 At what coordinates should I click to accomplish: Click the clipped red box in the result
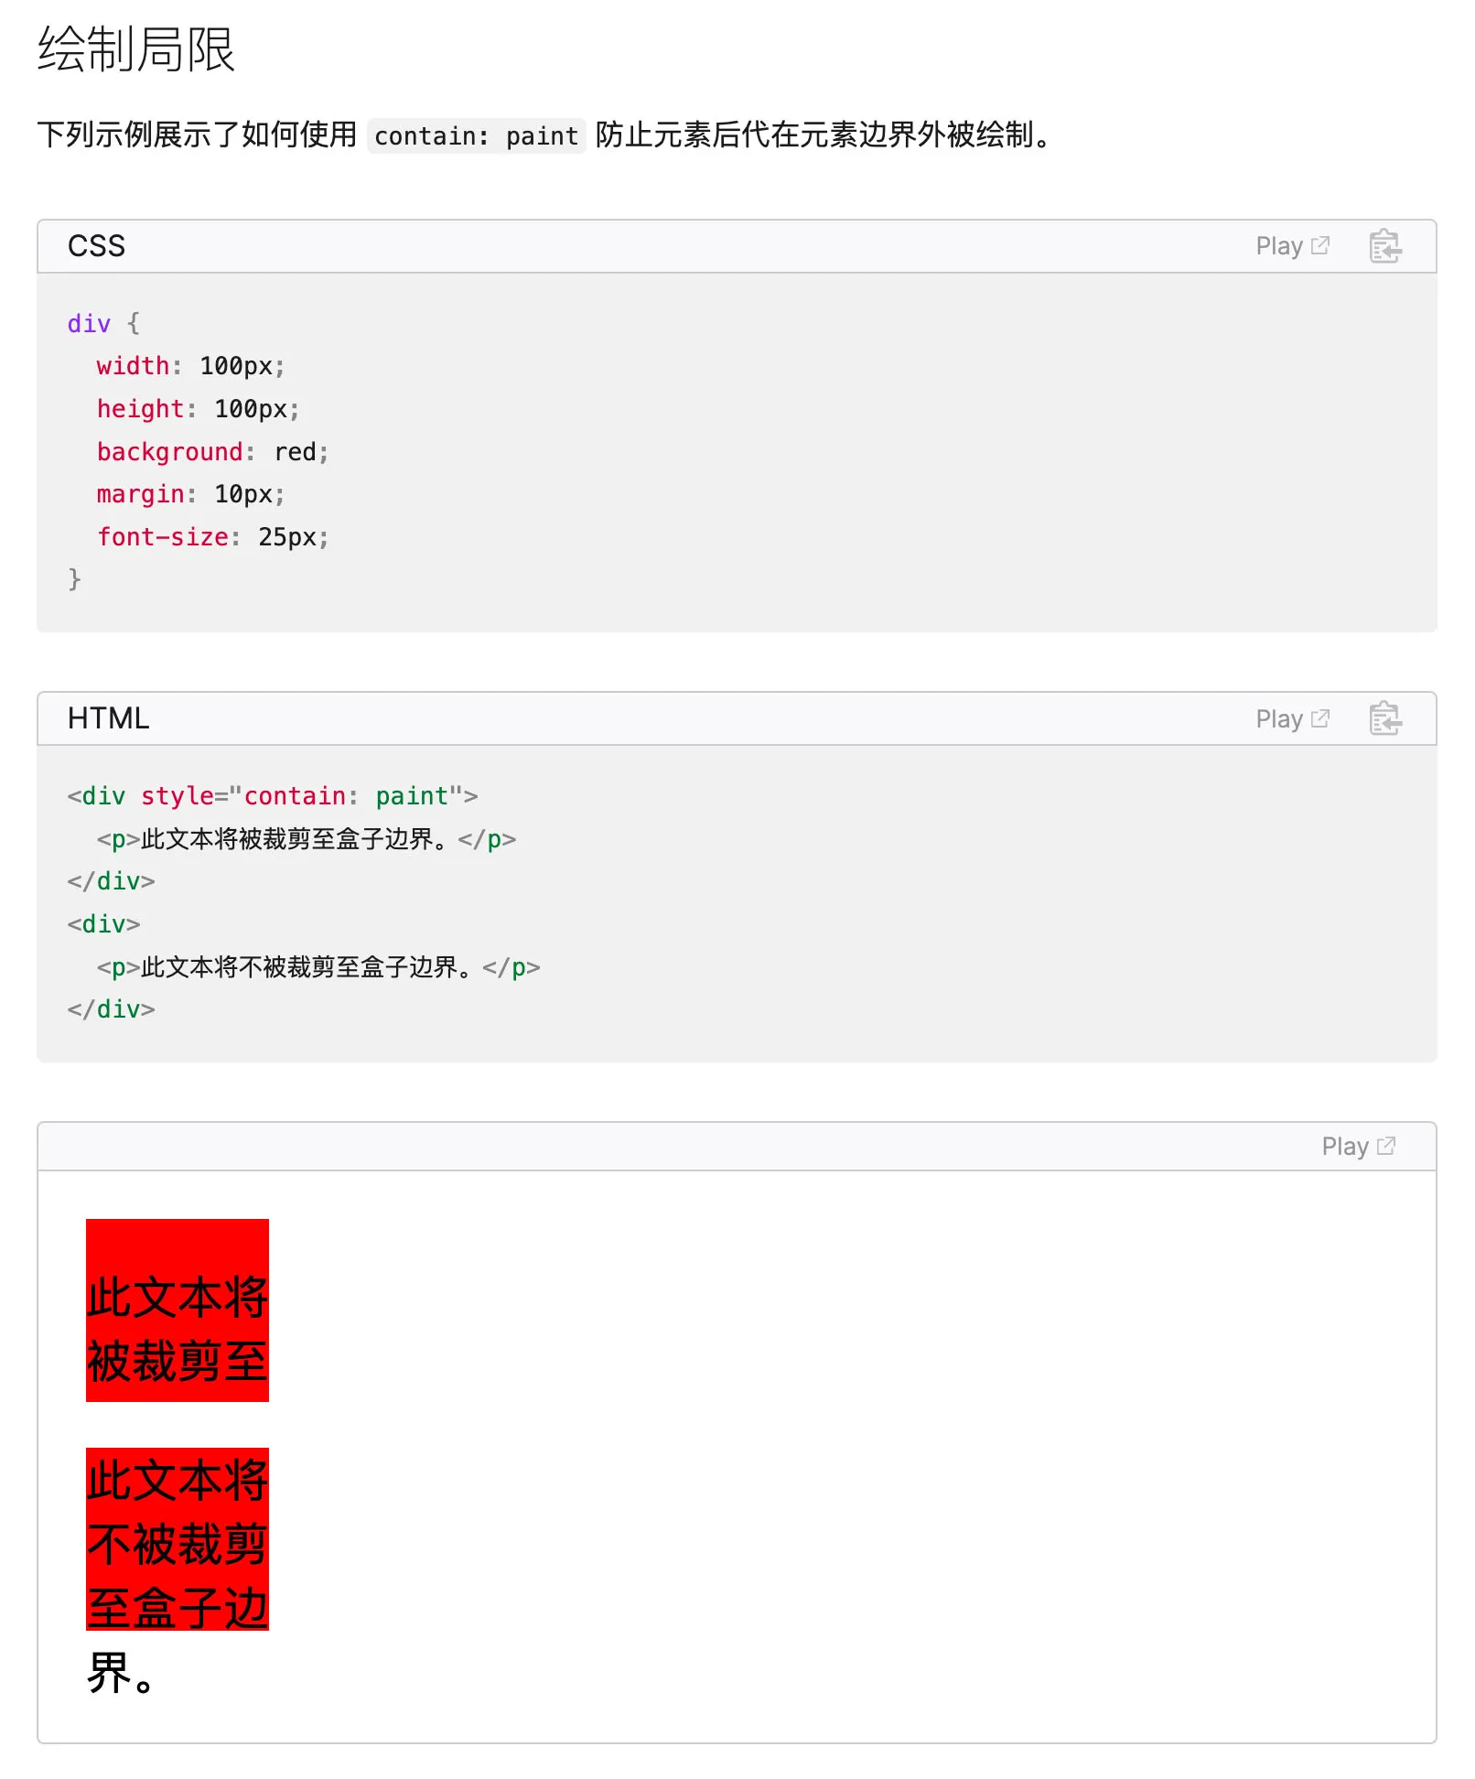tap(177, 1309)
